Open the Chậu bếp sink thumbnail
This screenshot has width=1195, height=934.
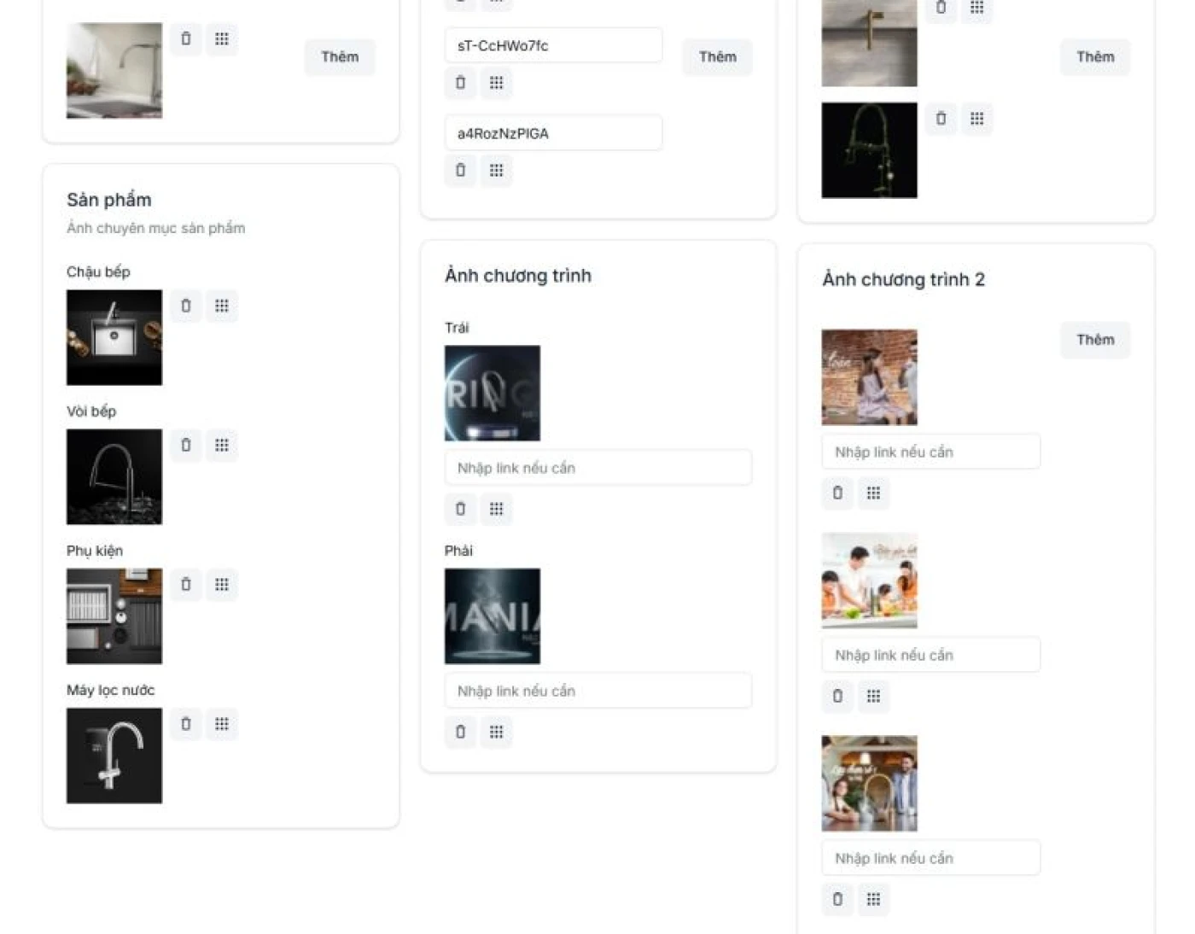(x=114, y=337)
